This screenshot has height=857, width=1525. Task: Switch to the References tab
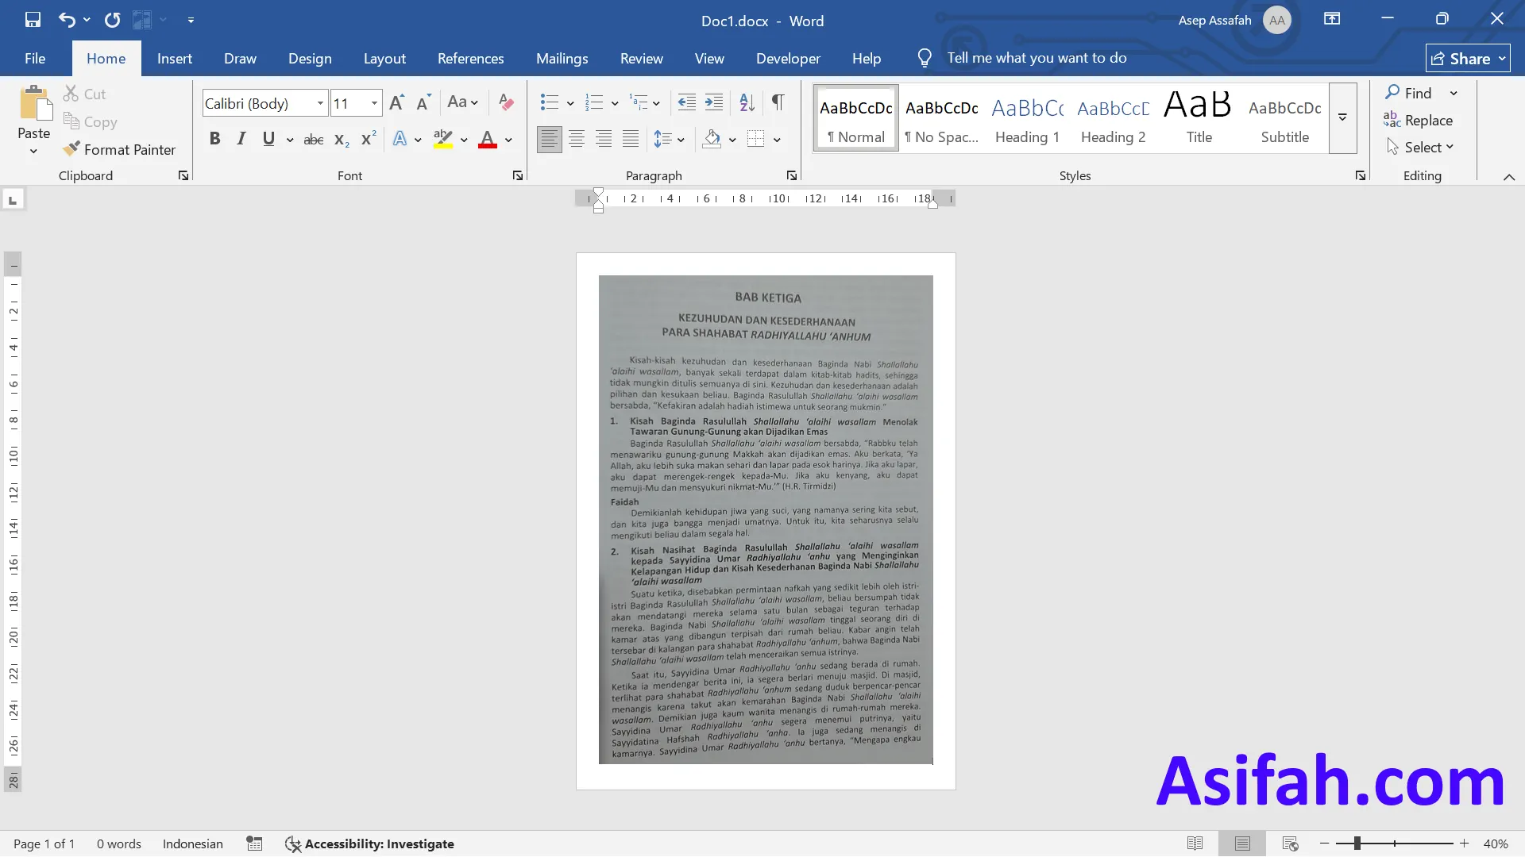pyautogui.click(x=470, y=58)
